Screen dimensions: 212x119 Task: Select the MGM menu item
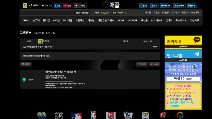pos(121,20)
